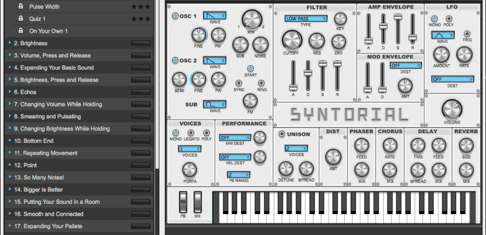Select LFO POLY mode
Screen dimensions: 486x235
tap(448, 19)
